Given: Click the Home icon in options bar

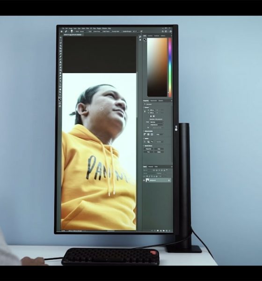Looking at the screenshot, I should click(62, 31).
